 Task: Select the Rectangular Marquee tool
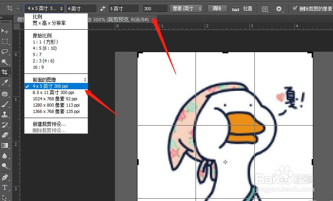tap(5, 41)
